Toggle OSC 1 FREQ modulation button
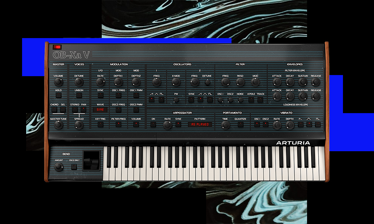 [118, 95]
